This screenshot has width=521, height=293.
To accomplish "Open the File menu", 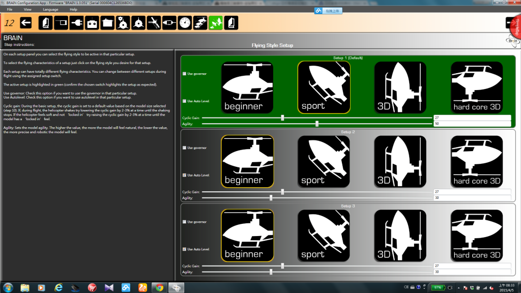I will 10,9.
